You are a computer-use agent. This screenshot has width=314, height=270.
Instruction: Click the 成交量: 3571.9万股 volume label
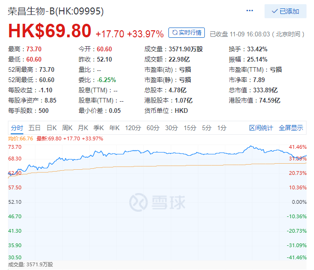pos(30,264)
